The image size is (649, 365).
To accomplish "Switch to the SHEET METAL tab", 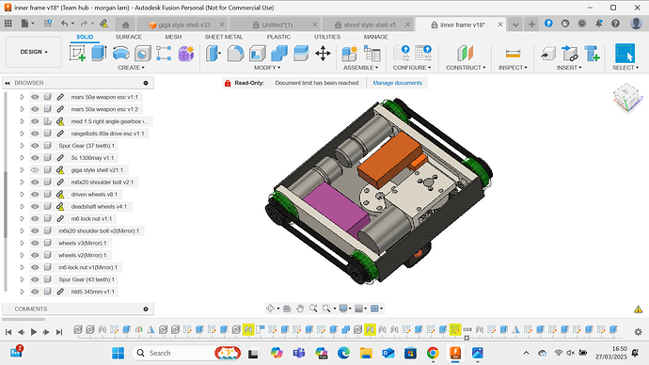I will tap(224, 37).
